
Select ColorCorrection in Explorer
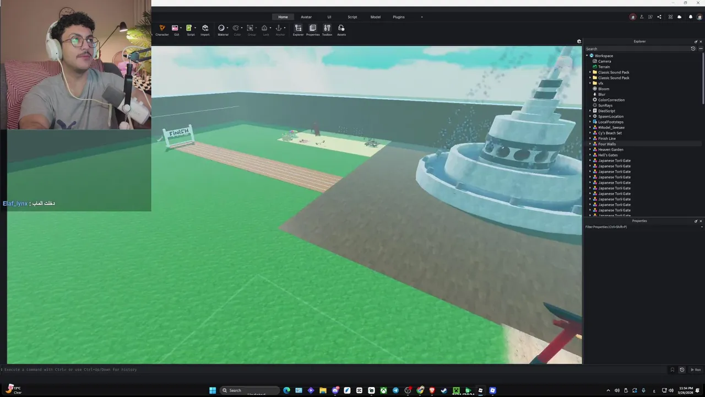611,100
